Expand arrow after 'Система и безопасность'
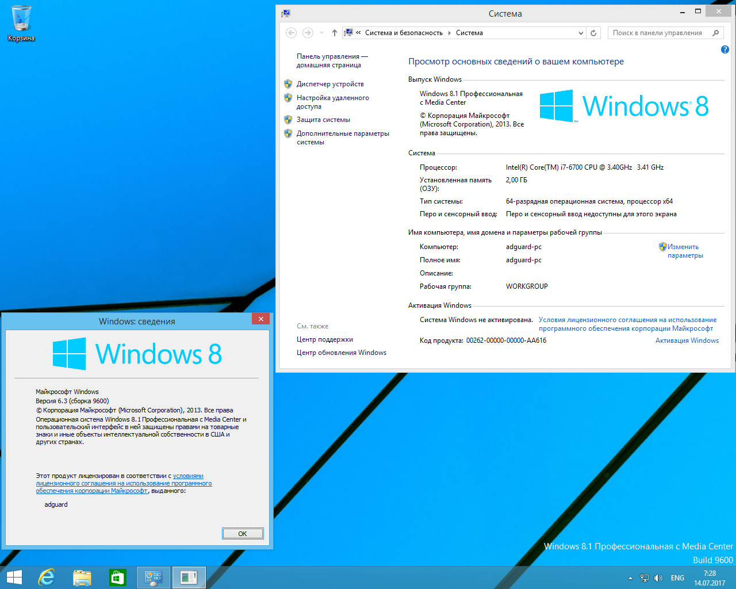Screen dimensions: 736x589 point(450,33)
